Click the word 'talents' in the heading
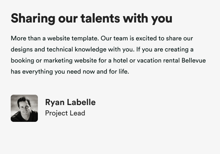Screen dimensions: 220x154 click(x=100, y=18)
